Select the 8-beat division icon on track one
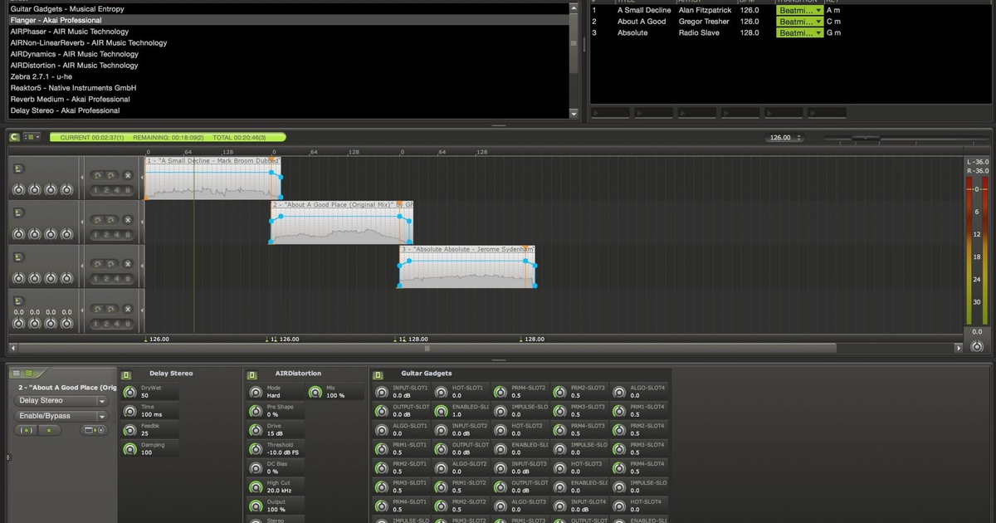 pos(128,190)
